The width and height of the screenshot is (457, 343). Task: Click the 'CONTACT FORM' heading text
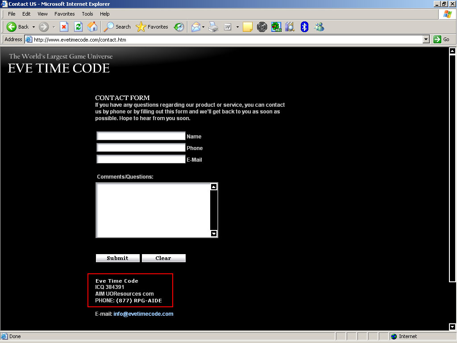[x=122, y=98]
